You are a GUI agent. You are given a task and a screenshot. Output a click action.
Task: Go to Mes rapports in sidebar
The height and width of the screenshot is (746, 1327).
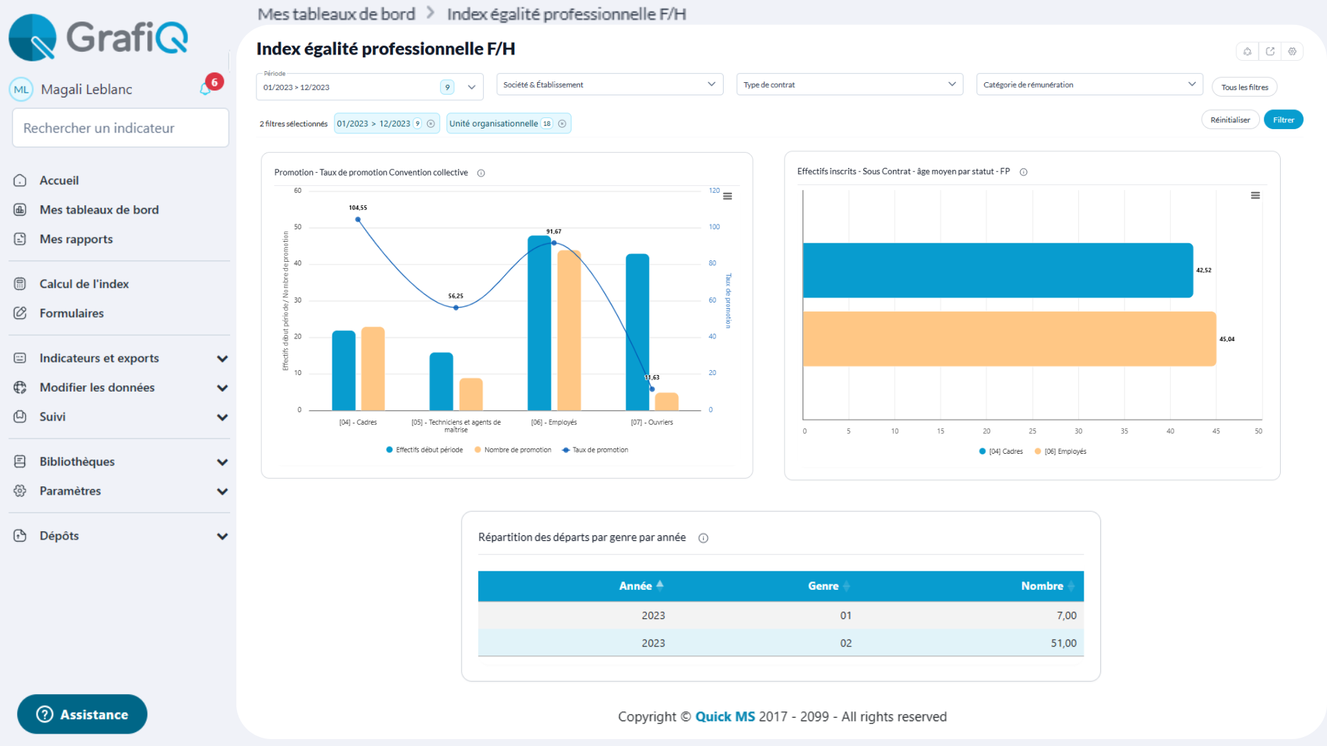click(x=76, y=239)
